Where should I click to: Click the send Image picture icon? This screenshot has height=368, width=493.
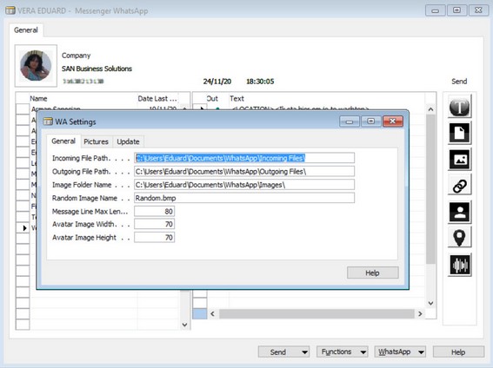tap(459, 160)
